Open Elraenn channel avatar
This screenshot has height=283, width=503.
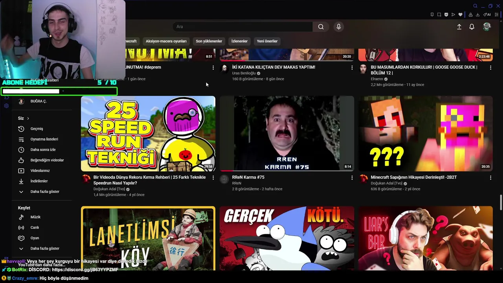(x=363, y=69)
